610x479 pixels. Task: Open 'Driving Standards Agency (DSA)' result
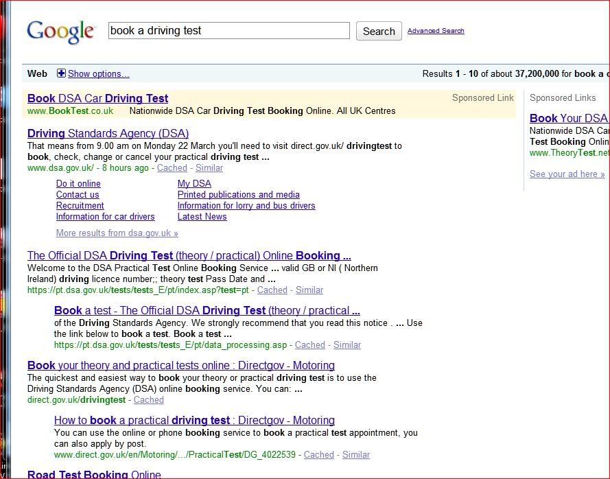(x=108, y=133)
